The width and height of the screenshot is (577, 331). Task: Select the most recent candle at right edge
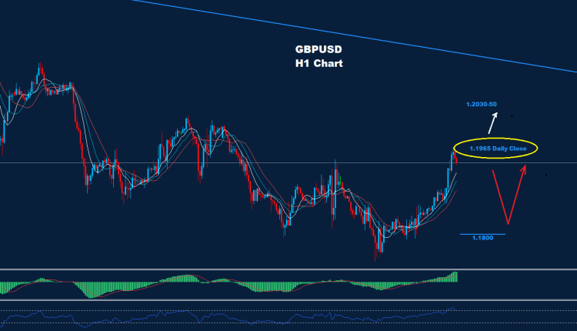[455, 156]
